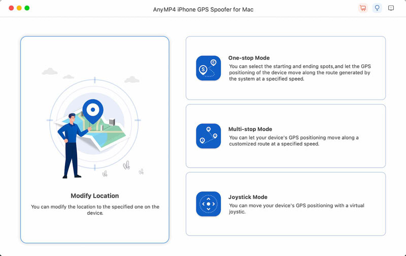The width and height of the screenshot is (406, 256).
Task: Open the One-stop Mode title
Action: (x=249, y=58)
